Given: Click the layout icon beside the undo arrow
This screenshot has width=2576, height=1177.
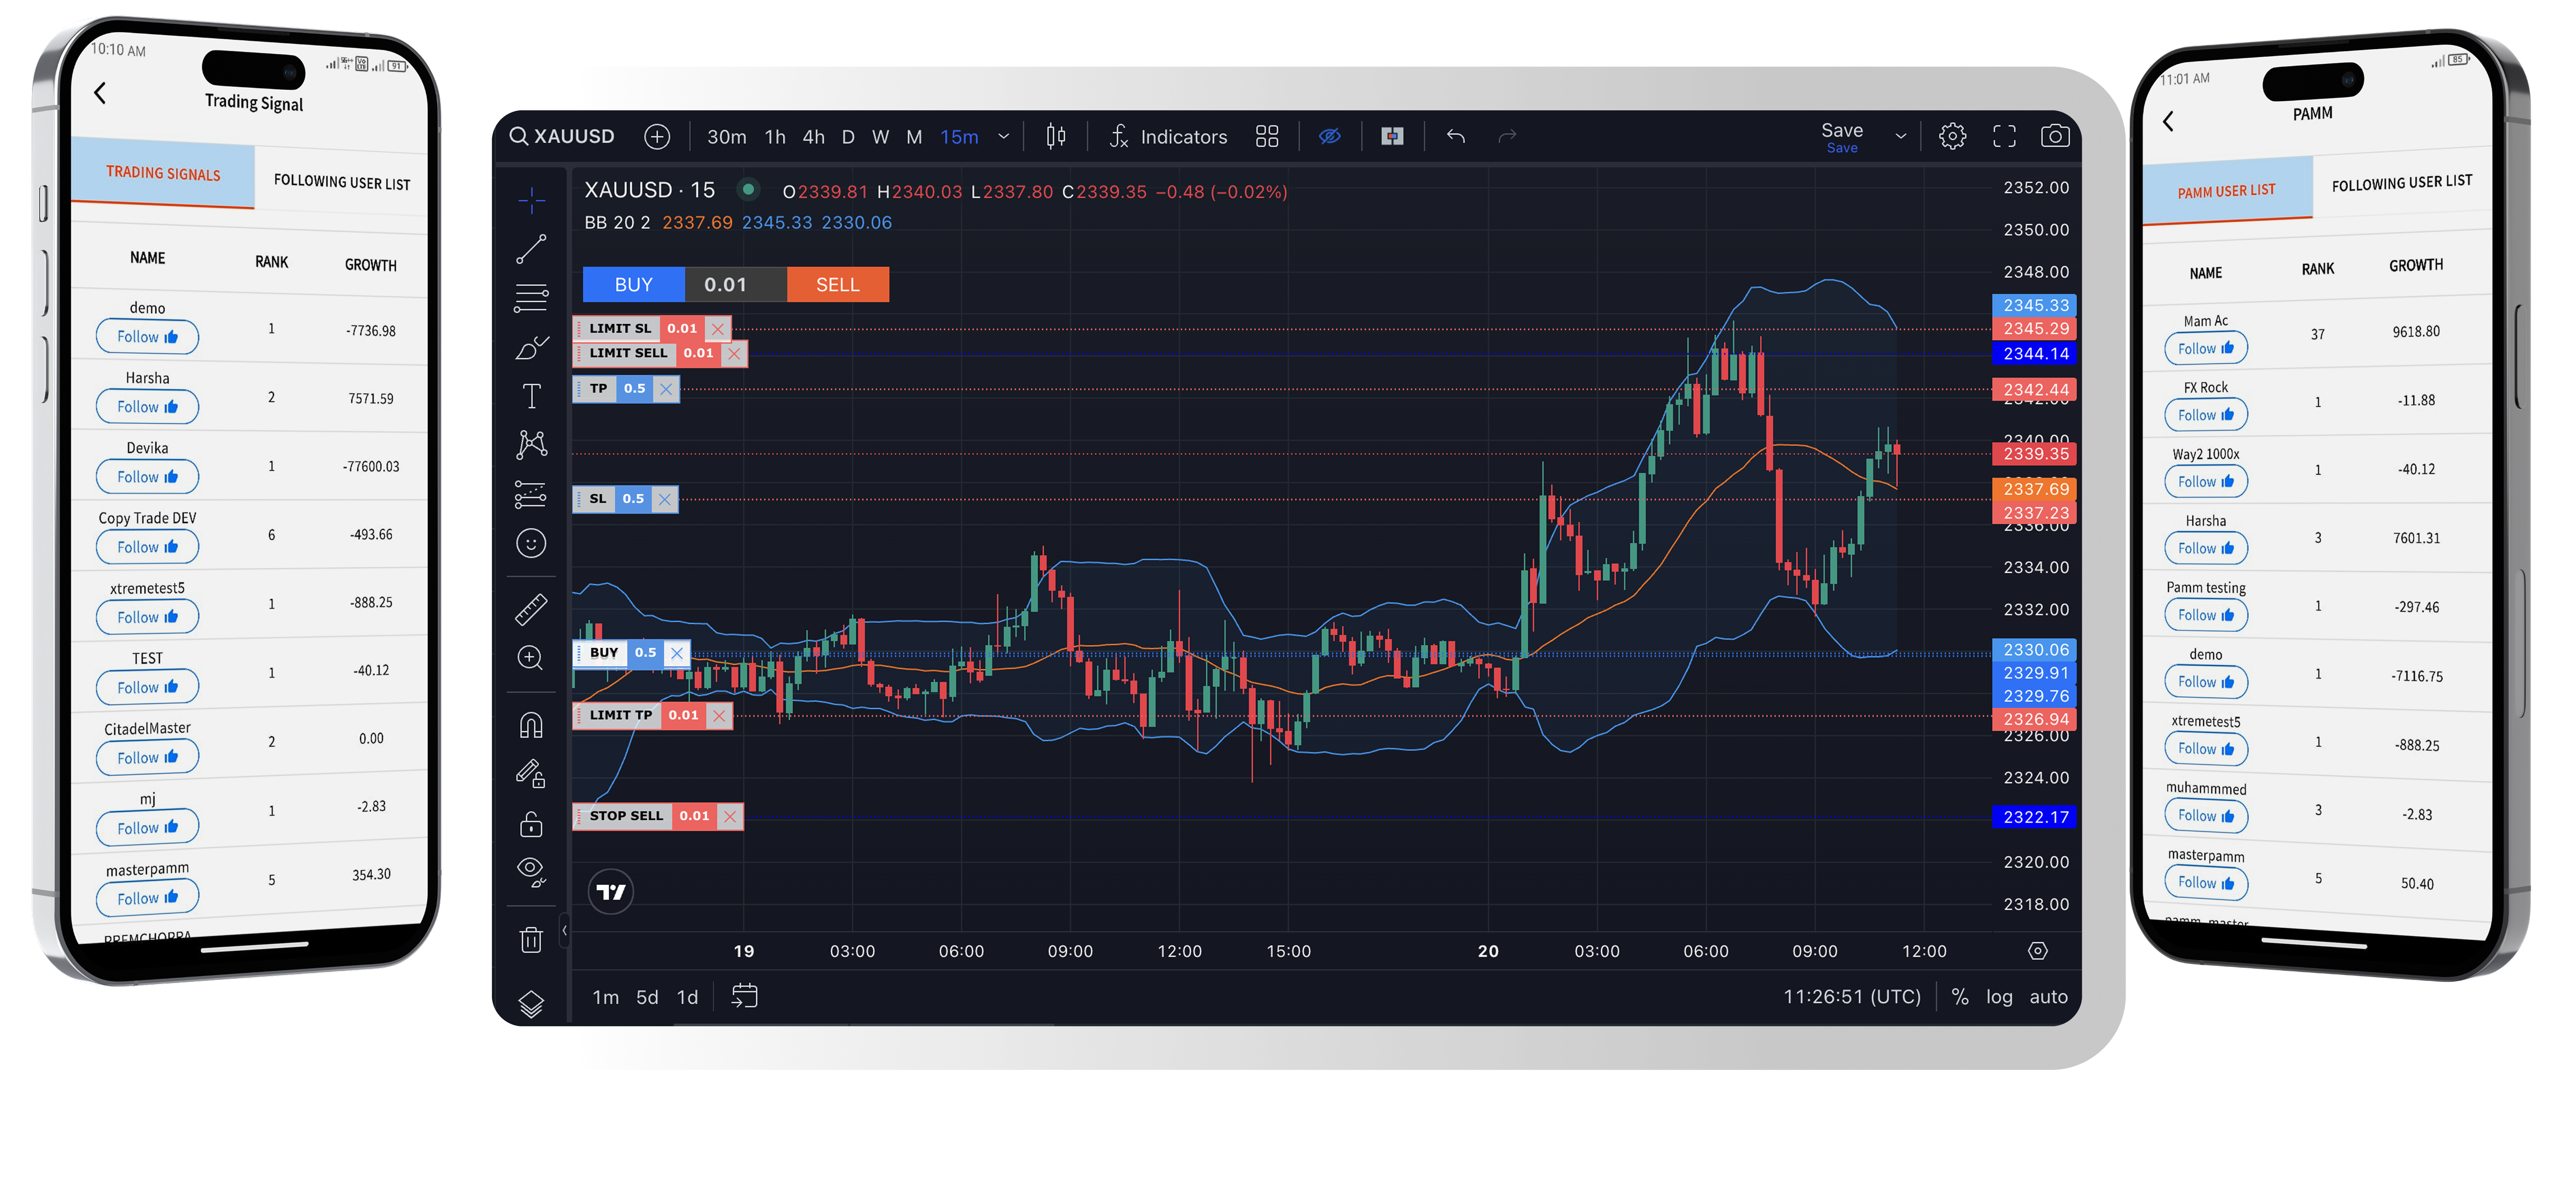Looking at the screenshot, I should (1392, 136).
